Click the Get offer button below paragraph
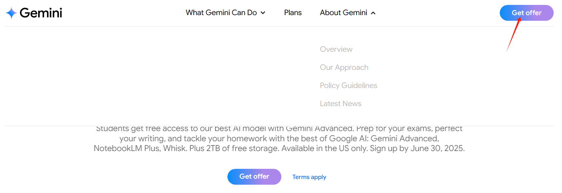562x193 pixels. click(254, 177)
